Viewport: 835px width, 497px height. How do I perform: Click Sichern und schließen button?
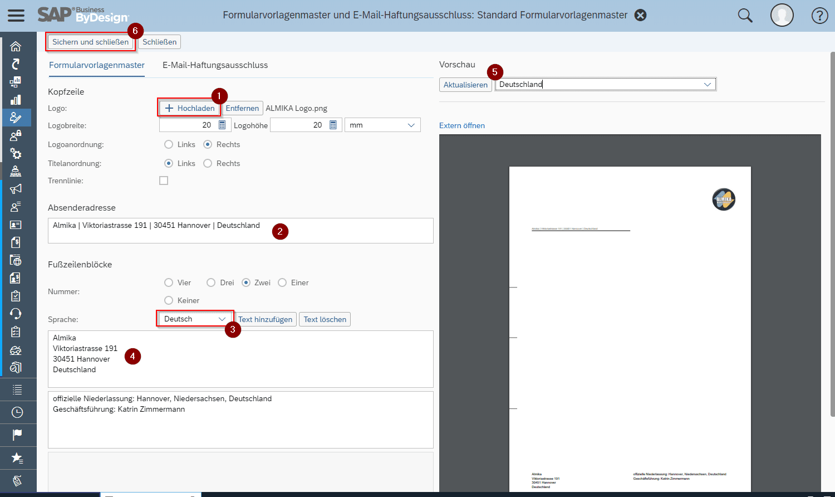click(90, 42)
